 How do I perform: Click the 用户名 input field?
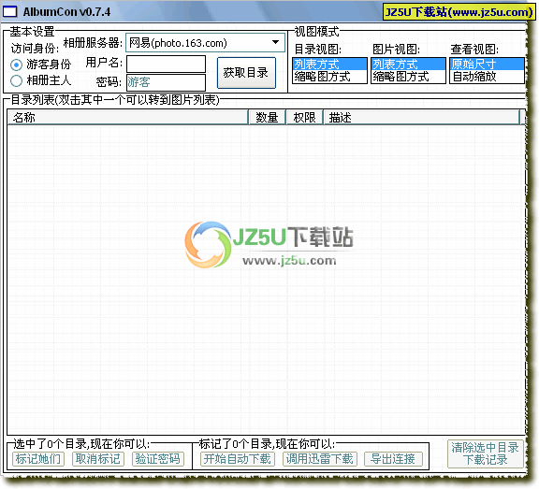[166, 64]
